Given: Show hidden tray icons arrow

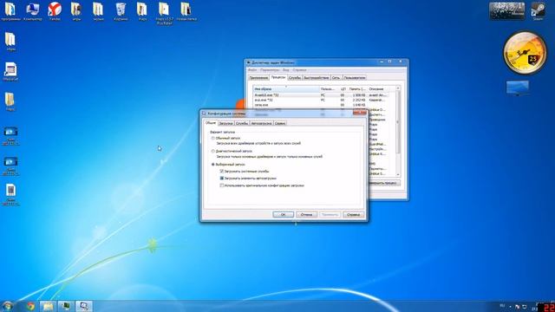Looking at the screenshot, I should (x=510, y=307).
